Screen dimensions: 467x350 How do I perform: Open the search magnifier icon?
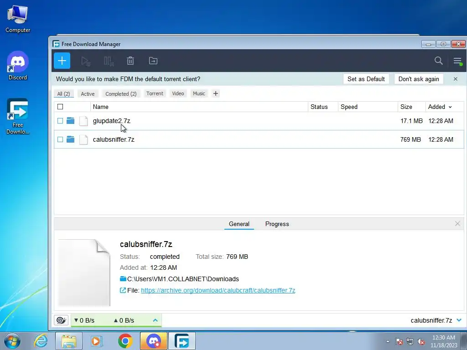pyautogui.click(x=438, y=61)
